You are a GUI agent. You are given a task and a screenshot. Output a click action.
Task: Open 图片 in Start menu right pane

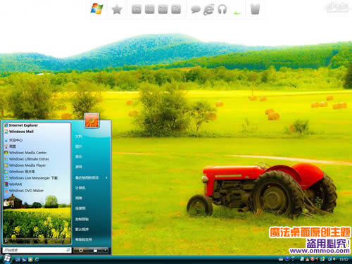pos(79,146)
